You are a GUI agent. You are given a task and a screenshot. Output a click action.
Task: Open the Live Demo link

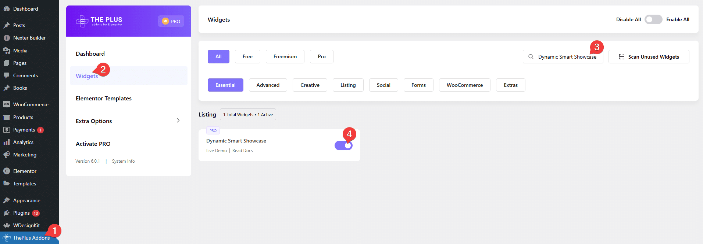[x=216, y=151]
